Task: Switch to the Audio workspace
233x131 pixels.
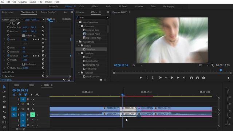Action: pos(108,7)
